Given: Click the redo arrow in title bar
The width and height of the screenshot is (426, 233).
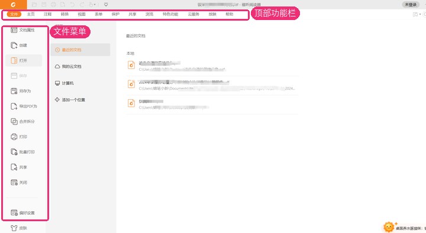Looking at the screenshot, I should pyautogui.click(x=82, y=5).
